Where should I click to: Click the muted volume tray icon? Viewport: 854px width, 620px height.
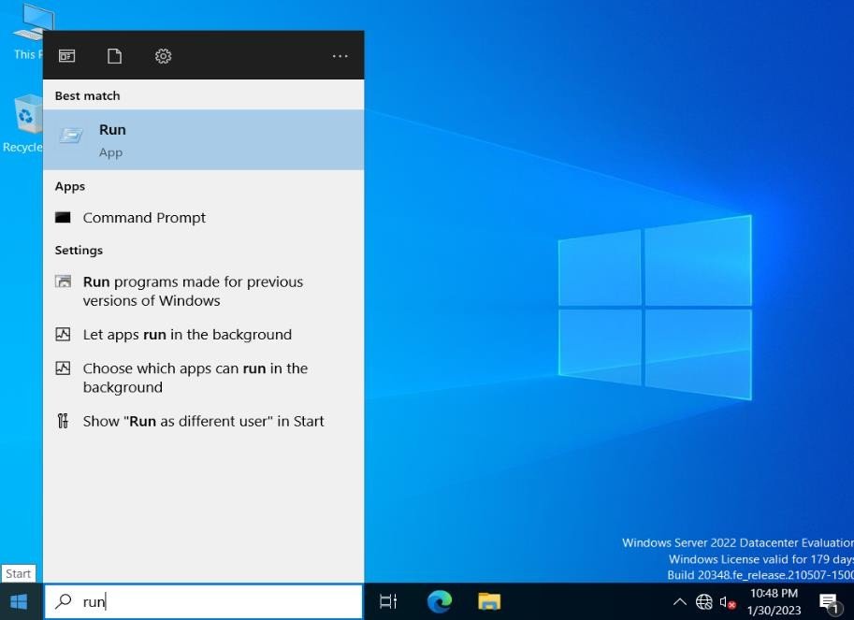tap(727, 602)
